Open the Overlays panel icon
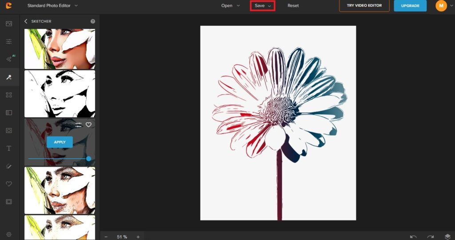Screen dimensions: 455x240 pyautogui.click(x=9, y=112)
